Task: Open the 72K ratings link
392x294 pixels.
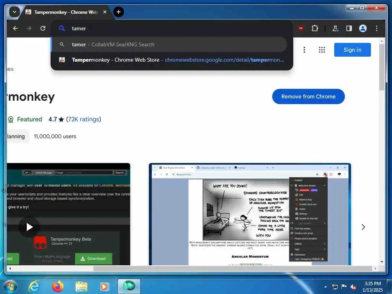Action: (x=84, y=119)
